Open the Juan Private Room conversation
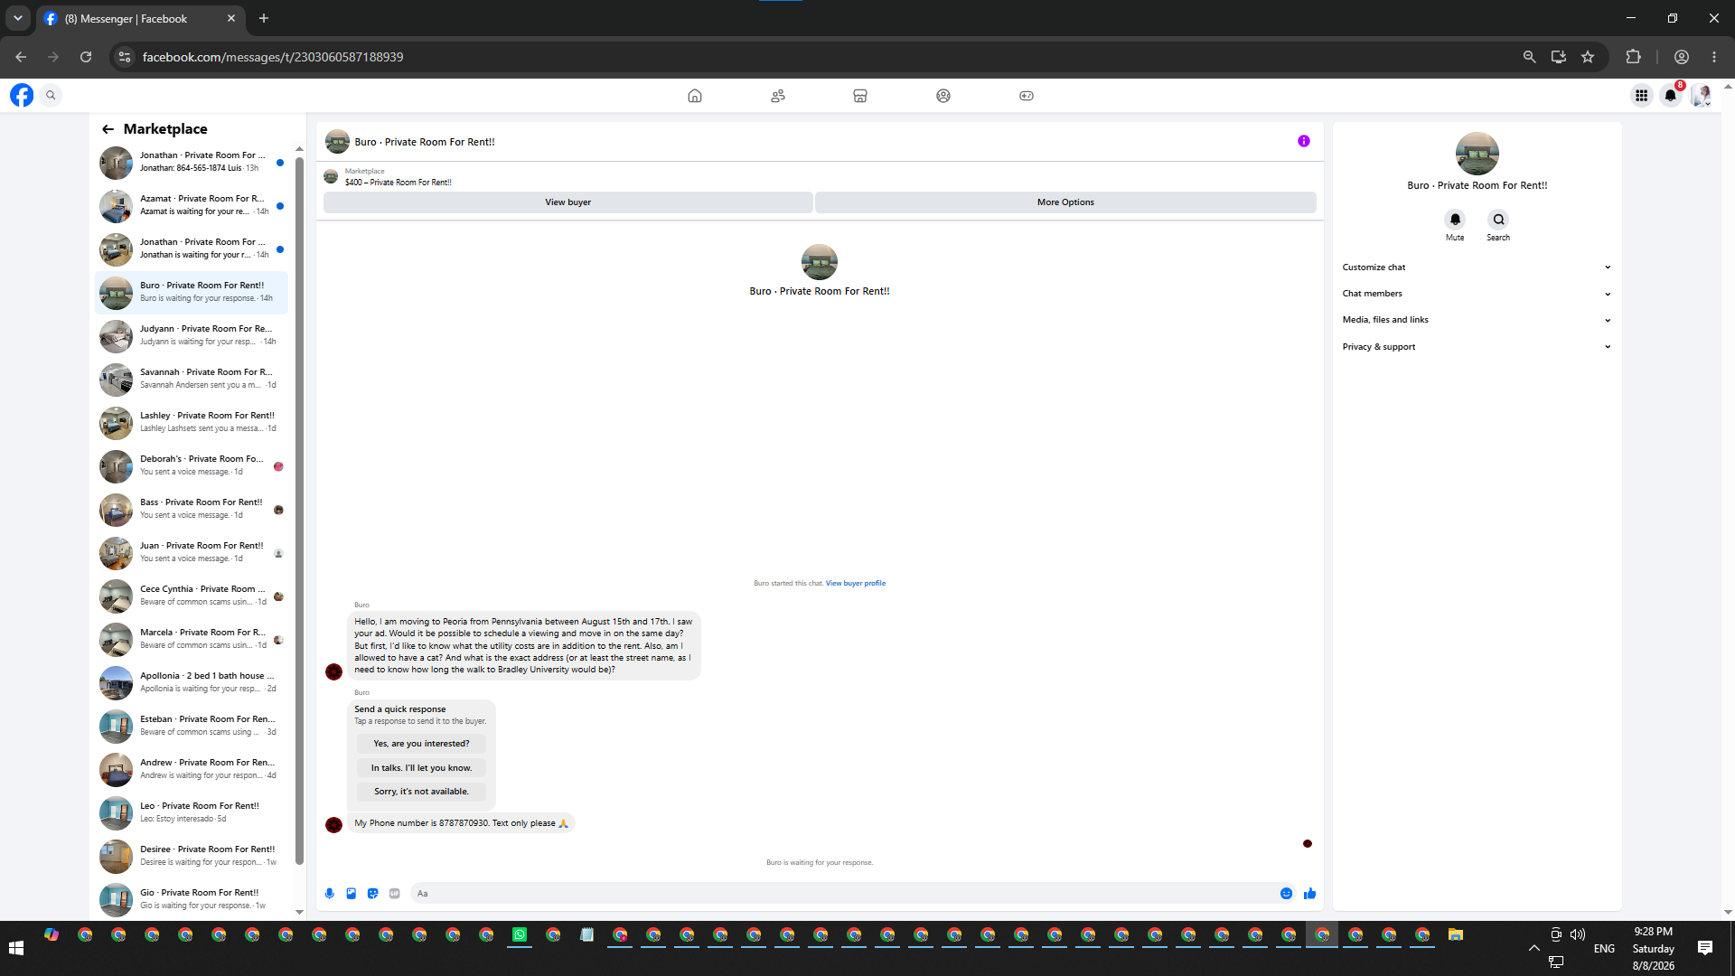The width and height of the screenshot is (1735, 976). [x=192, y=553]
